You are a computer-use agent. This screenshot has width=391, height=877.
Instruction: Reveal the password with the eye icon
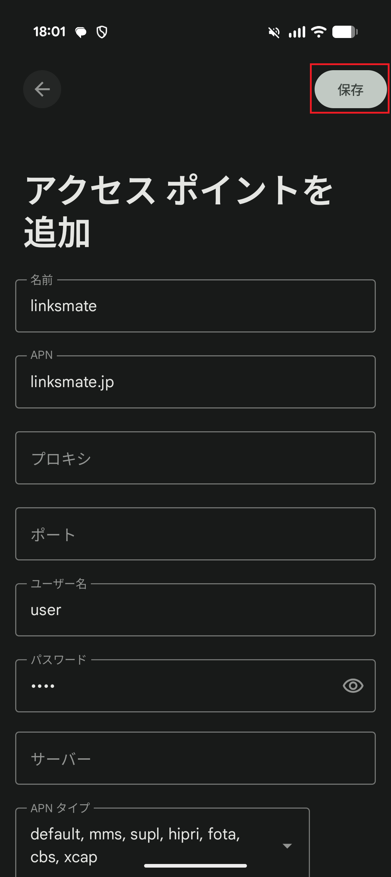[x=353, y=686]
